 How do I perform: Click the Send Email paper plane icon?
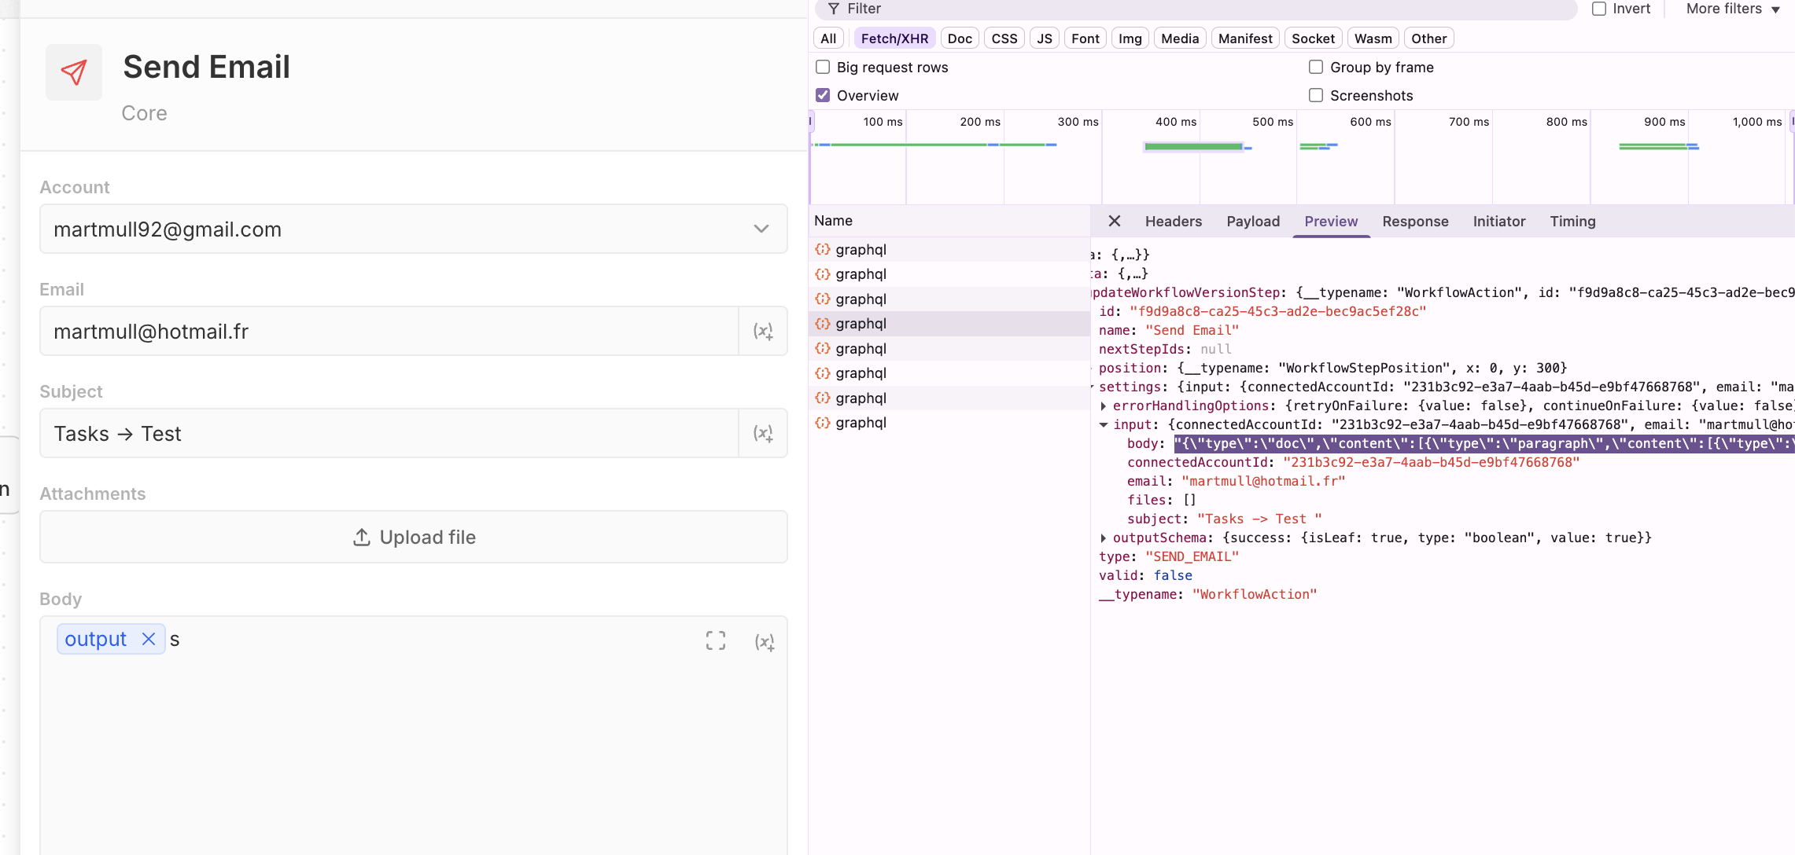pyautogui.click(x=74, y=72)
